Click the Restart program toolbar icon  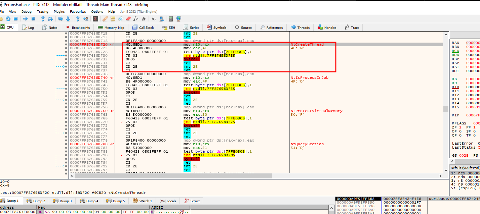coord(8,19)
